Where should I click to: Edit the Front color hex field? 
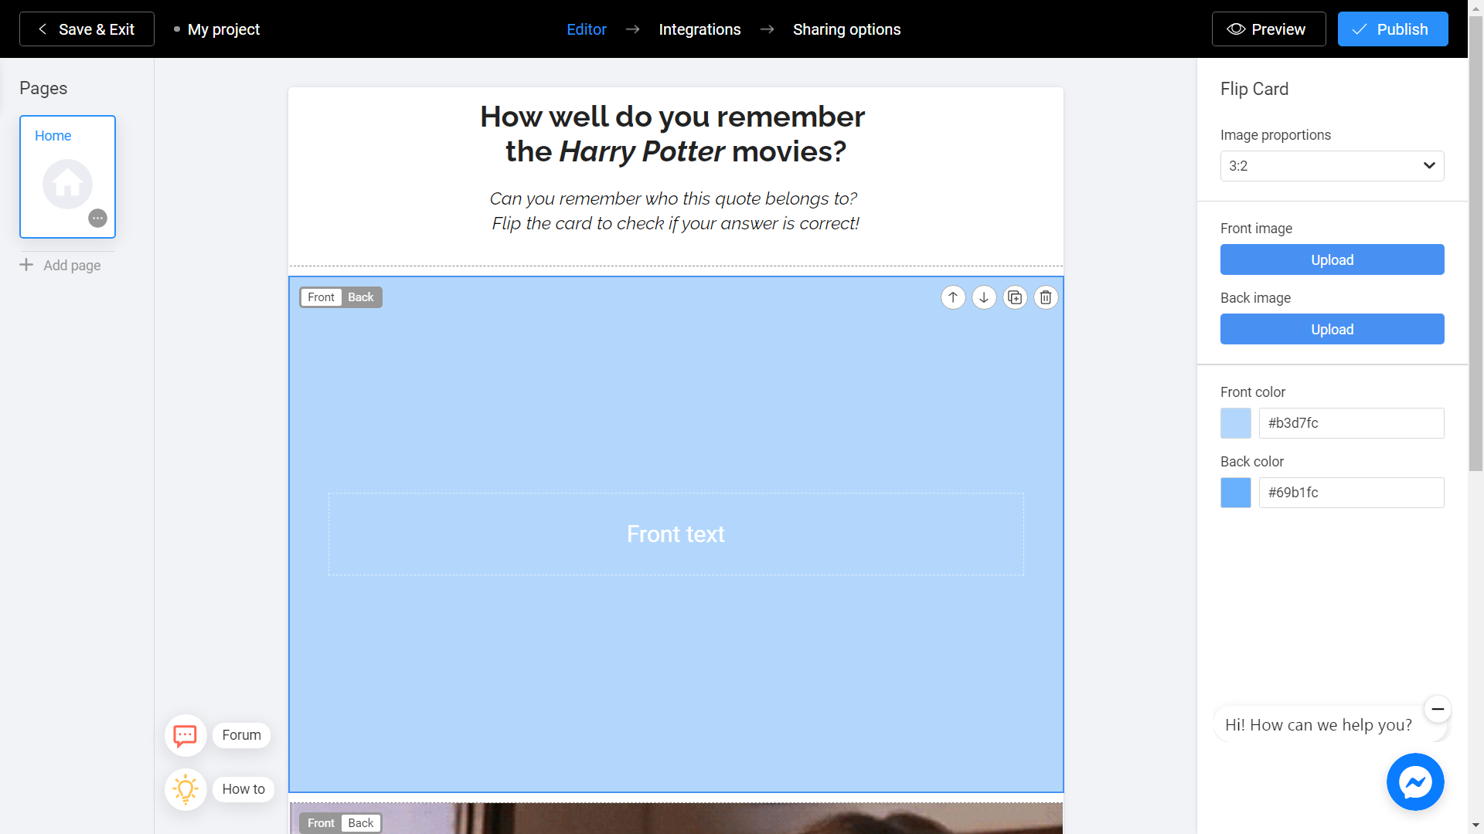point(1351,423)
